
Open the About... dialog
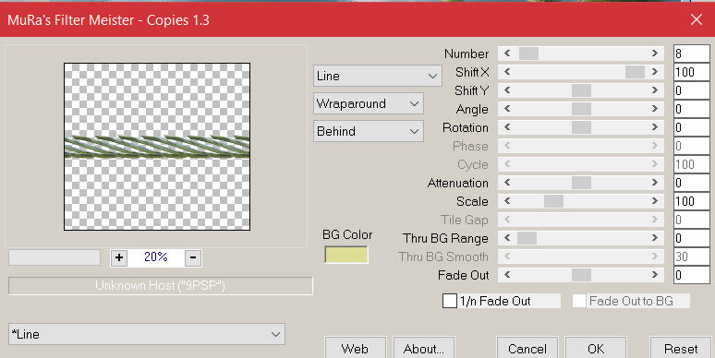click(x=424, y=349)
